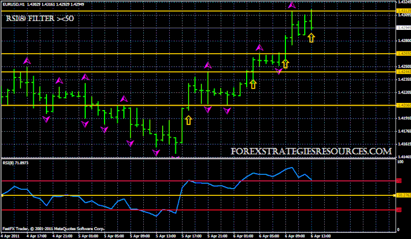Select the red RSI 70 overbought line
This screenshot has height=239, width=411.
pos(199,181)
